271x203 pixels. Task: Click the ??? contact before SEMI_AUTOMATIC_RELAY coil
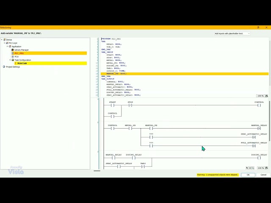[151, 137]
